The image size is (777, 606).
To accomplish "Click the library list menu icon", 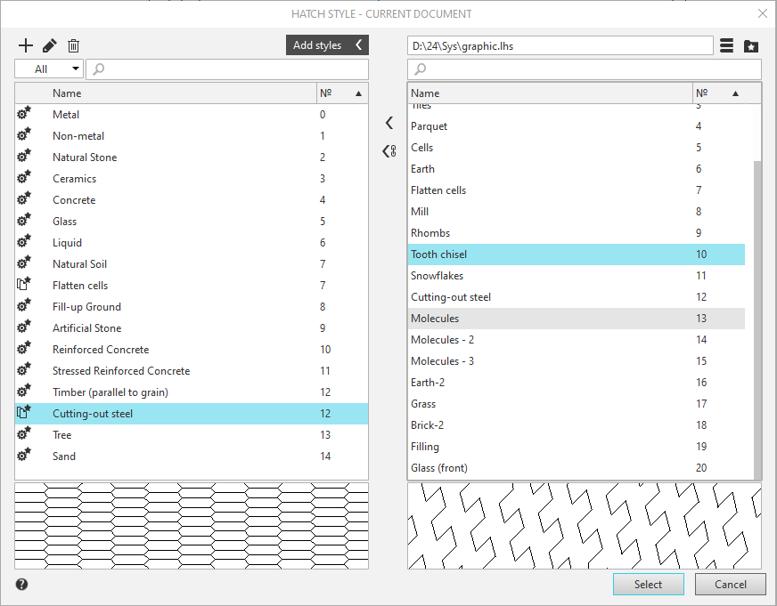I will (x=727, y=45).
